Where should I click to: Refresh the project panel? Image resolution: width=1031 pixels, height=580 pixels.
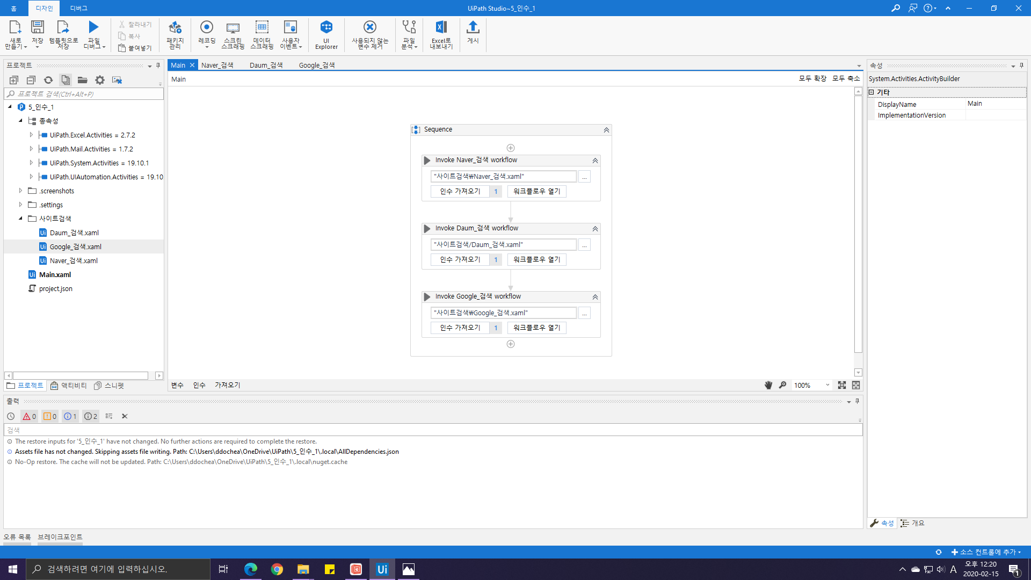tap(48, 80)
